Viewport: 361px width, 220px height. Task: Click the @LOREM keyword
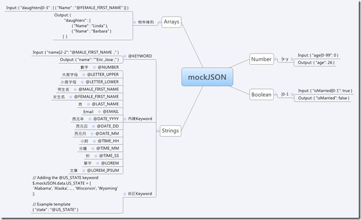pyautogui.click(x=110, y=163)
